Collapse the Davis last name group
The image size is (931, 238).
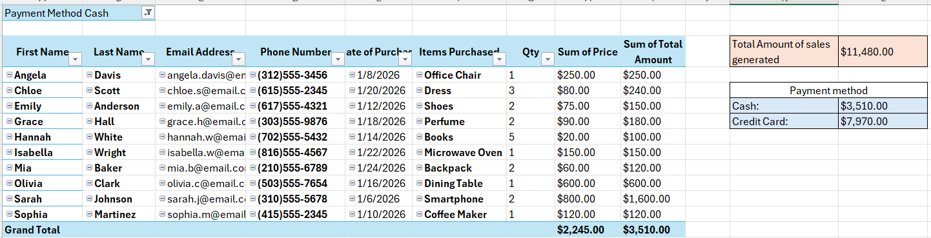[89, 75]
